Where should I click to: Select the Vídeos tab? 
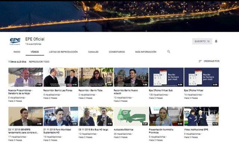click(35, 52)
